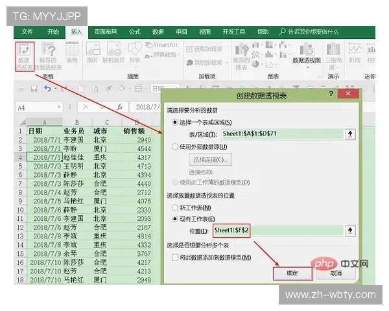The height and width of the screenshot is (311, 389).
Task: Insert a 表格 table from the ribbon
Action: coord(72,52)
